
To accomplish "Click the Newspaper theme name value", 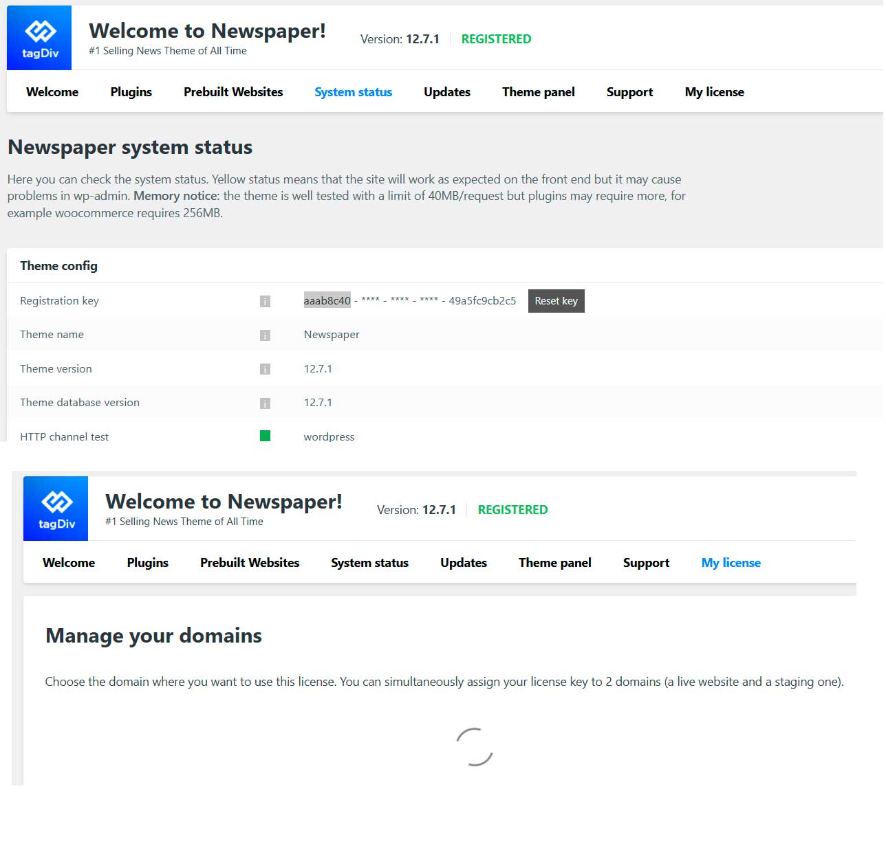I will [332, 335].
